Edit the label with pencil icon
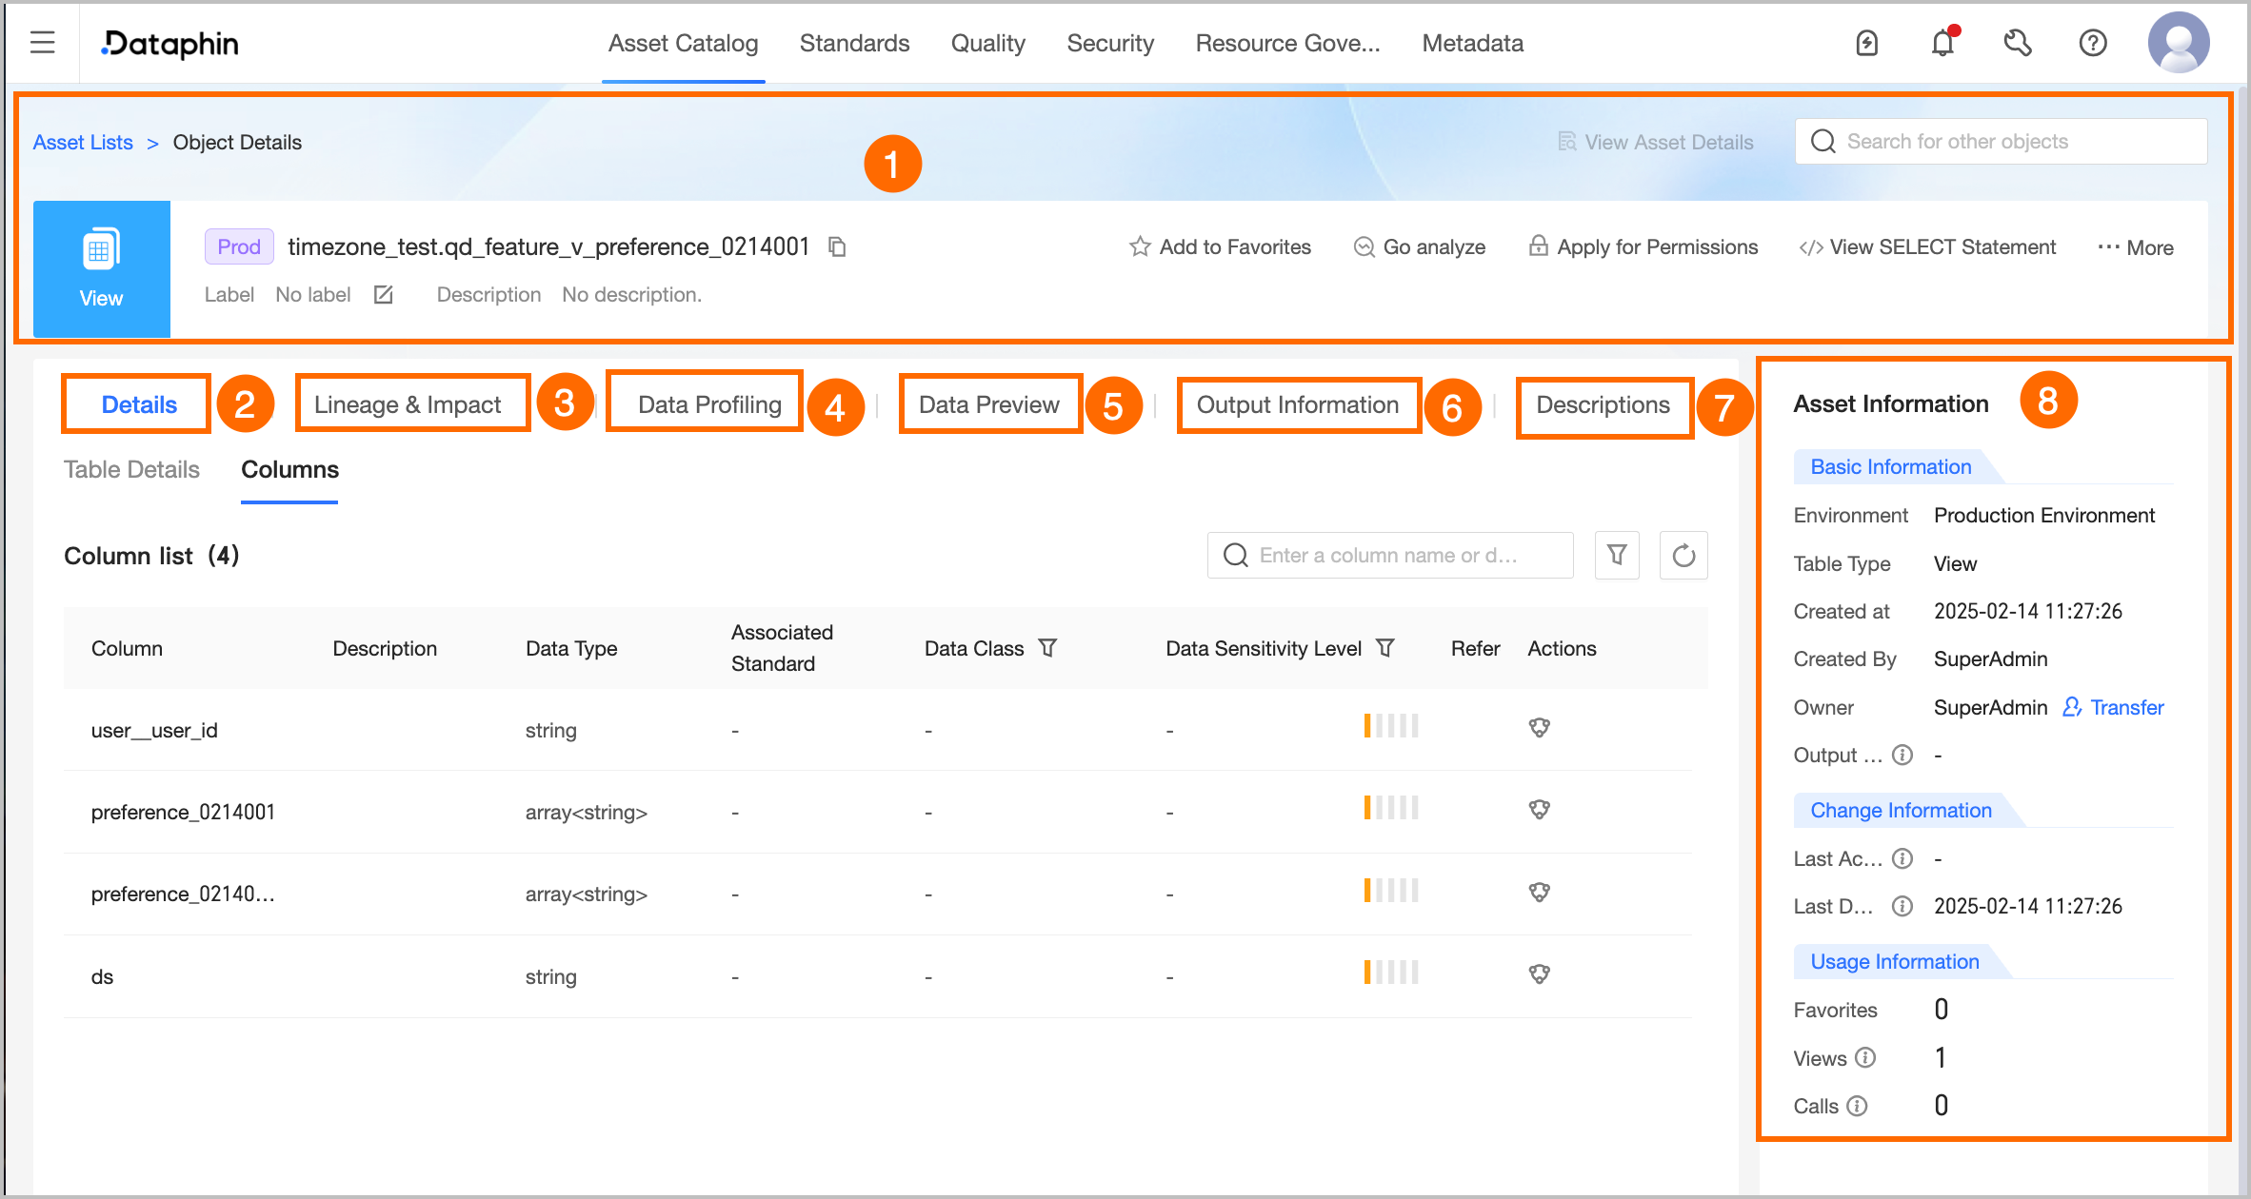 tap(384, 295)
